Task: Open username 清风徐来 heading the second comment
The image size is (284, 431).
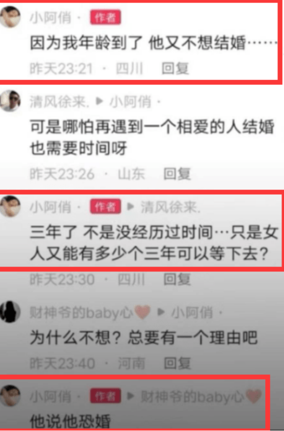Action: point(60,102)
